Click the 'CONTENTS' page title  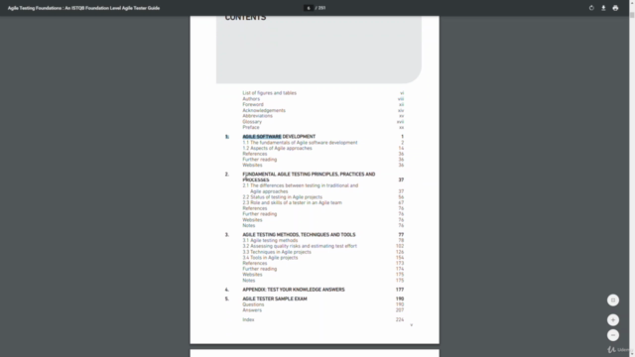[245, 18]
